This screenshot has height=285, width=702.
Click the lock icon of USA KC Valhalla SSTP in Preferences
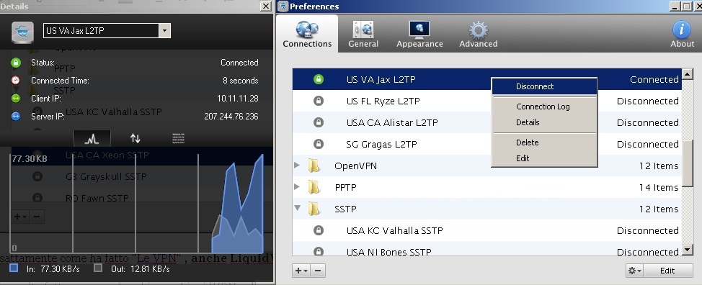319,230
